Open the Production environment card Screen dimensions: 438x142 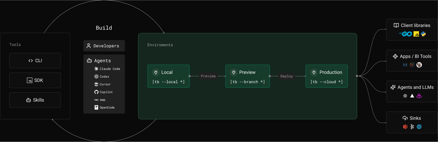[327, 76]
